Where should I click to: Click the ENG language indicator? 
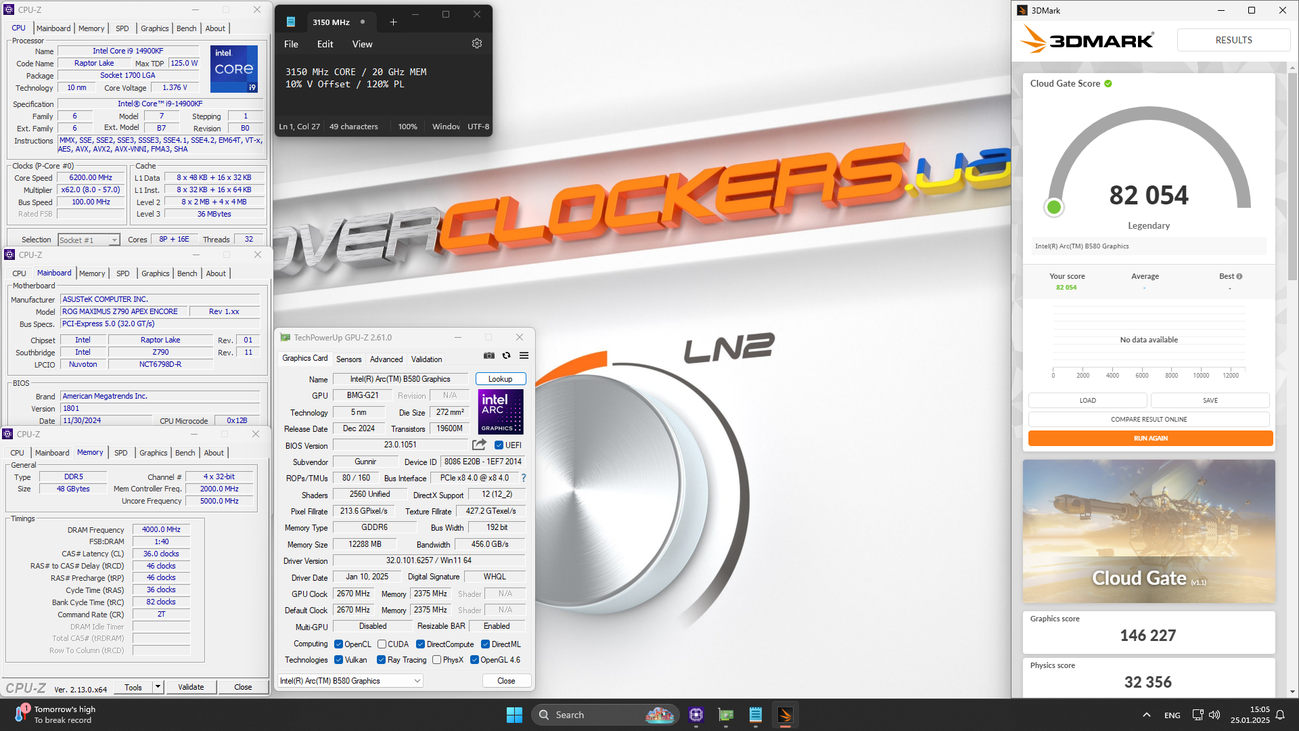click(1172, 715)
